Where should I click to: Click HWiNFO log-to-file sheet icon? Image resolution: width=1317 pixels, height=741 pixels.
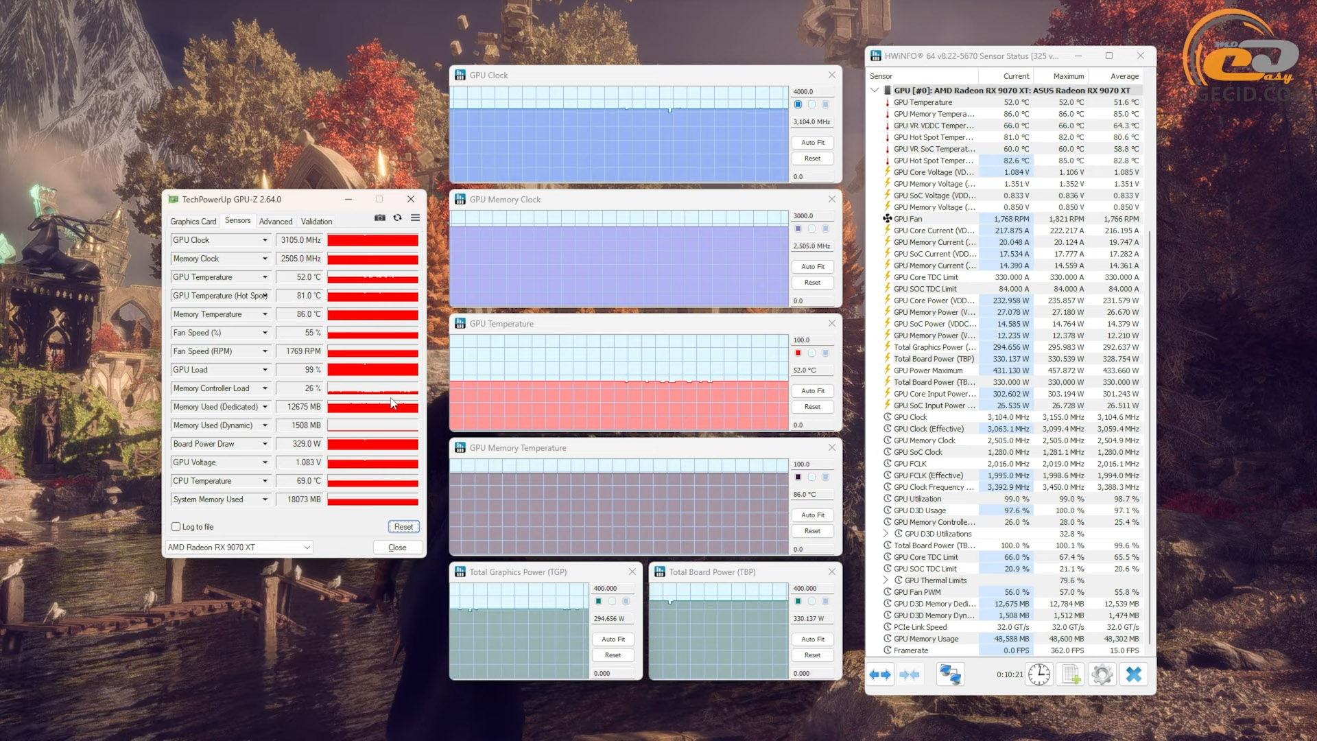(1071, 674)
